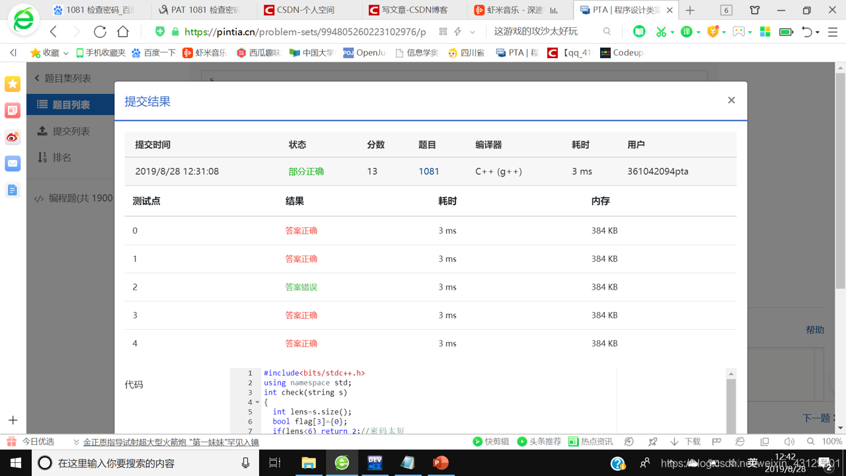
Task: Open 编程题 section in left menu
Action: (74, 198)
